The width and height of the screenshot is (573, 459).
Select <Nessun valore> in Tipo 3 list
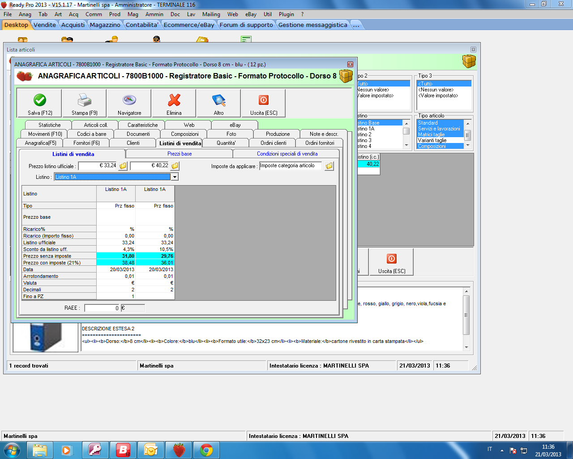click(x=444, y=90)
